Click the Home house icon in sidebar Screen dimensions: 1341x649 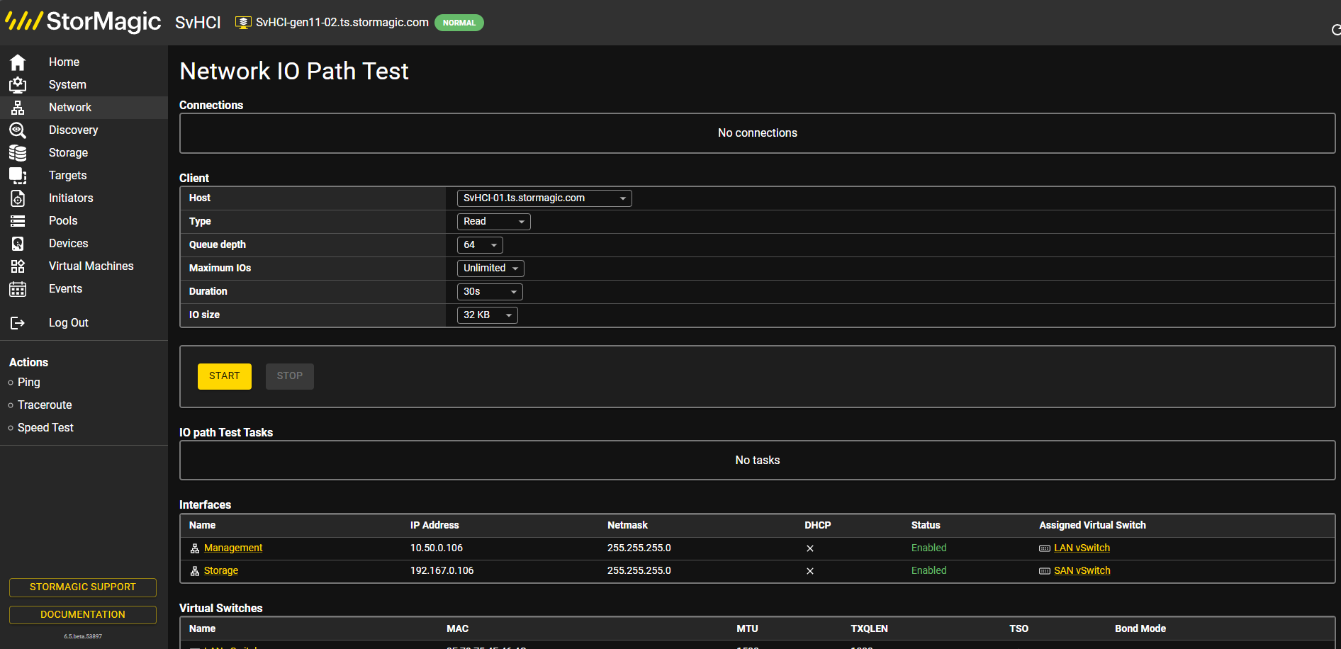tap(18, 62)
